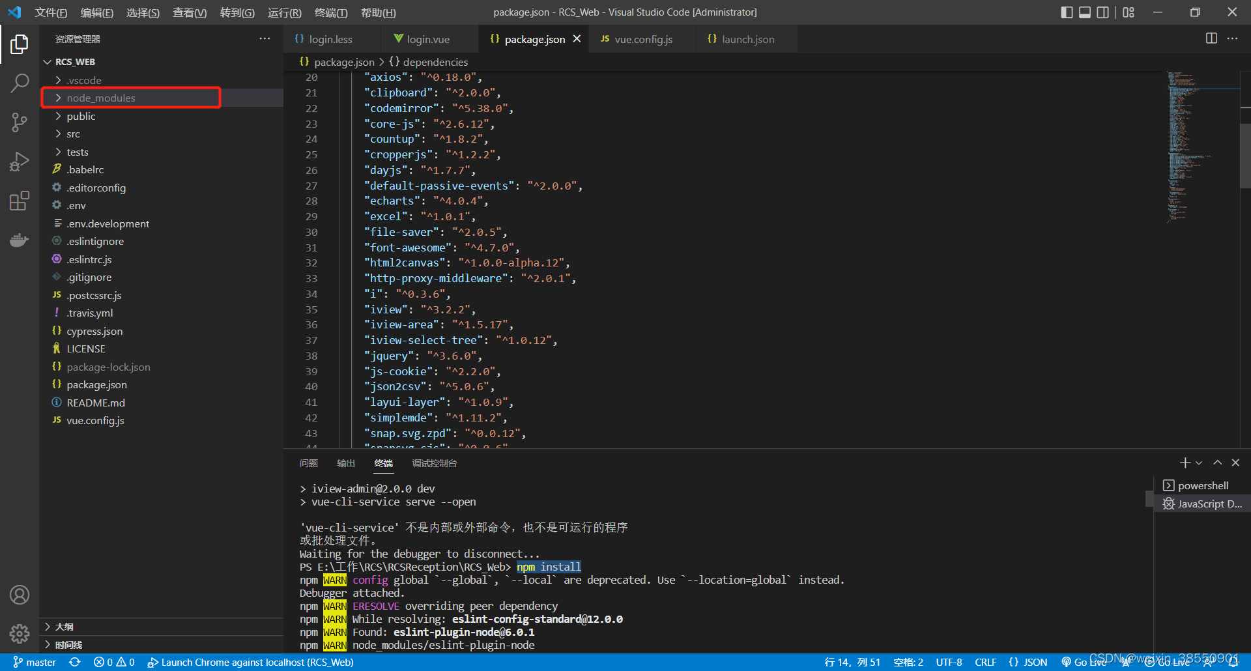Open Manage settings gear in activity bar
The image size is (1251, 671).
point(20,633)
